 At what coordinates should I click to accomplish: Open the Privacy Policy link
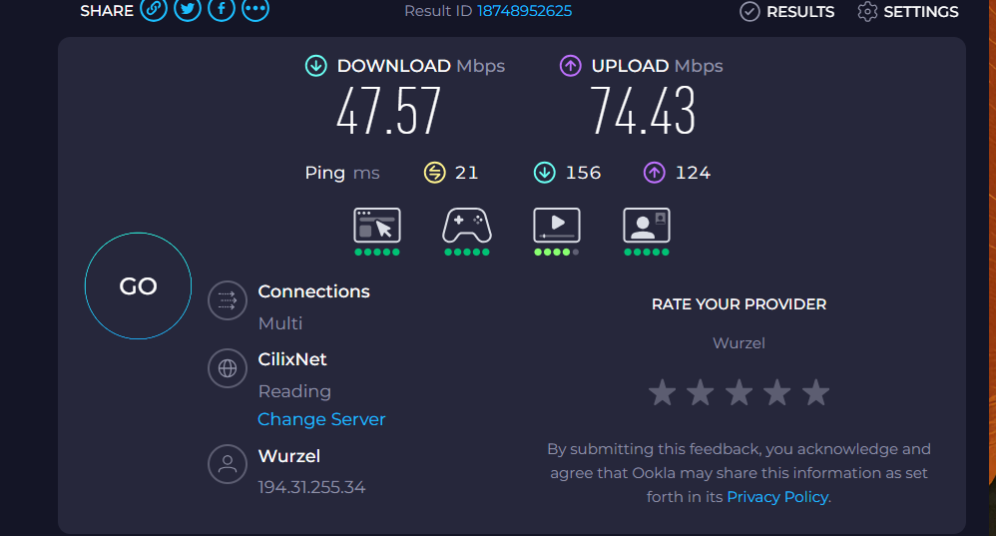(x=777, y=497)
